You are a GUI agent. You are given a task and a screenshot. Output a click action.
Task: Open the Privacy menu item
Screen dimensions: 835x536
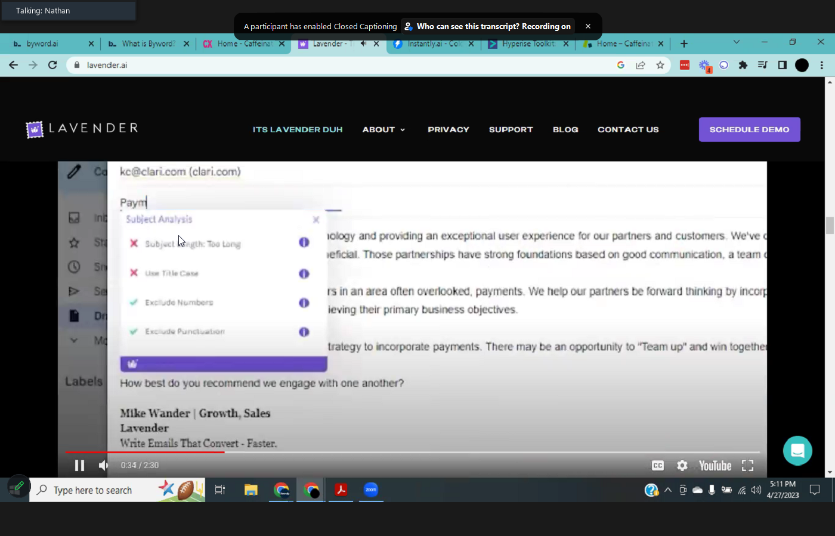(448, 129)
